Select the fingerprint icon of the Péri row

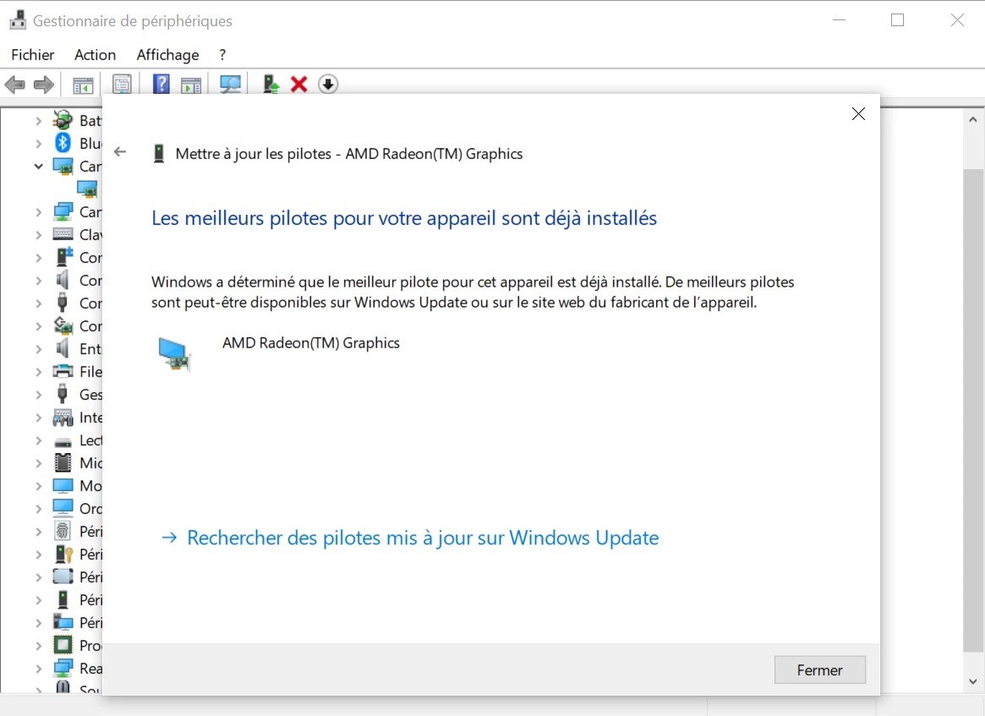point(63,532)
